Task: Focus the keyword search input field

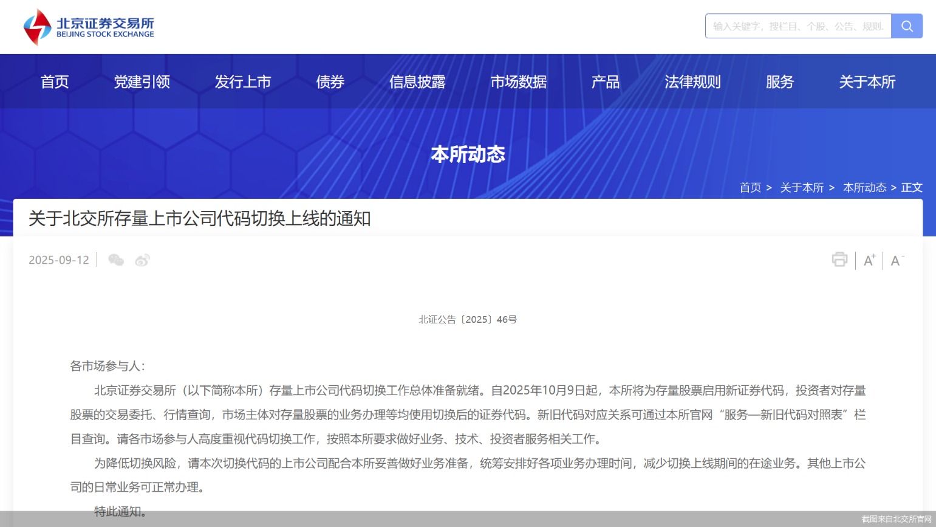Action: tap(798, 26)
